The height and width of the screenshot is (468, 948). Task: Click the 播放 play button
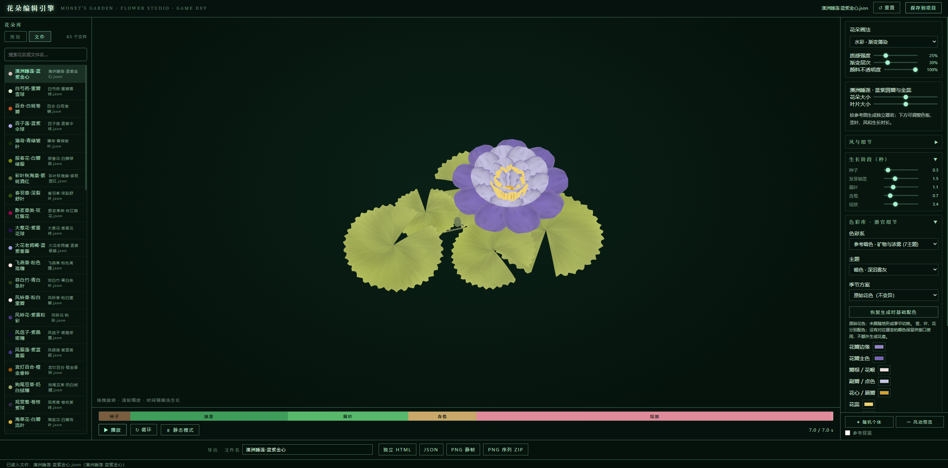click(112, 430)
